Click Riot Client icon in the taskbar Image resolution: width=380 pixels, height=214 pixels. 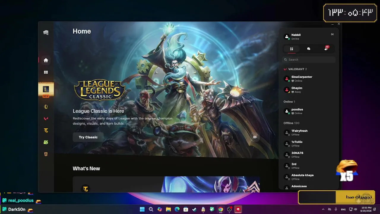[x=238, y=209]
